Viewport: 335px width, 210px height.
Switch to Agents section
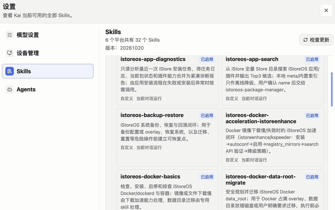(48, 90)
